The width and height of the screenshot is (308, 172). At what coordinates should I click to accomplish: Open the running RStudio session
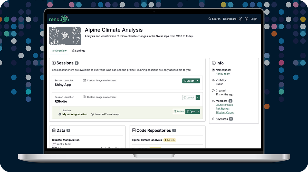coord(191,112)
